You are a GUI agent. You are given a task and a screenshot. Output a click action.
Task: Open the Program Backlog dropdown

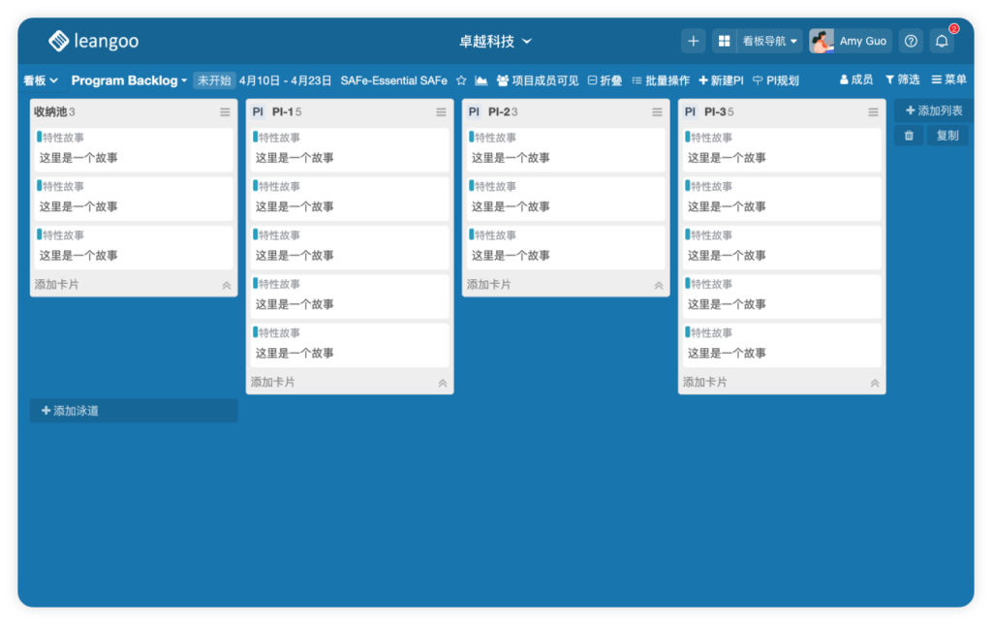129,80
